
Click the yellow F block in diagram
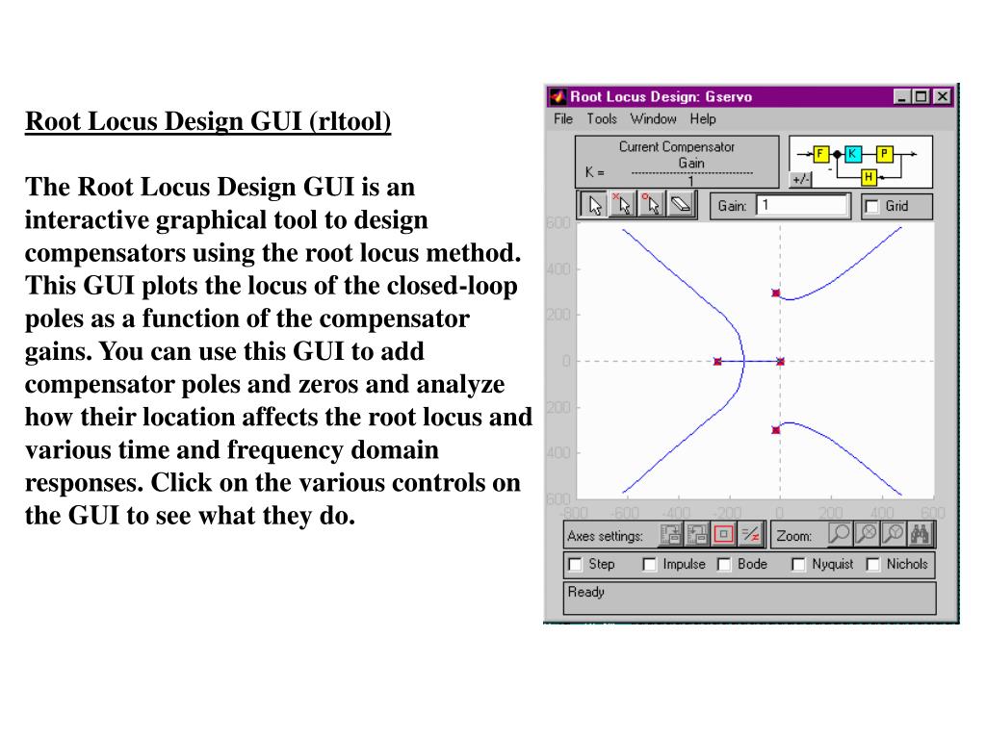pos(820,153)
